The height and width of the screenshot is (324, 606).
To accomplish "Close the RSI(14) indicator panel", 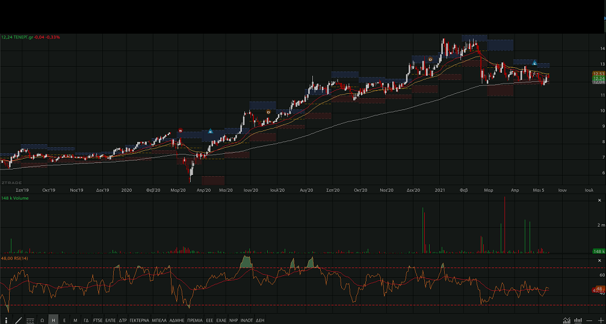I will pyautogui.click(x=599, y=260).
